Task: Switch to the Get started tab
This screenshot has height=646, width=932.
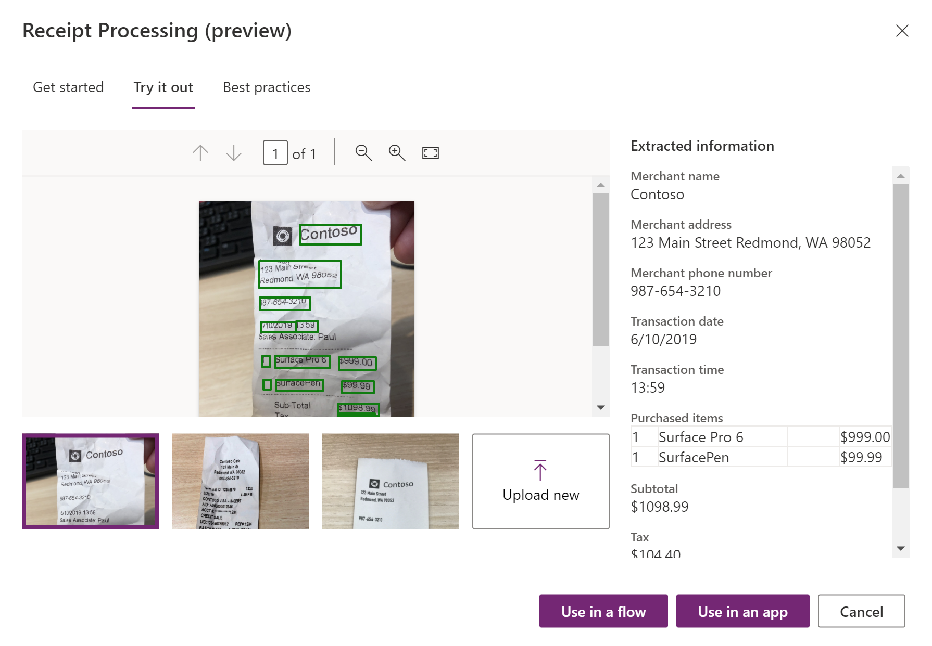Action: click(x=68, y=87)
